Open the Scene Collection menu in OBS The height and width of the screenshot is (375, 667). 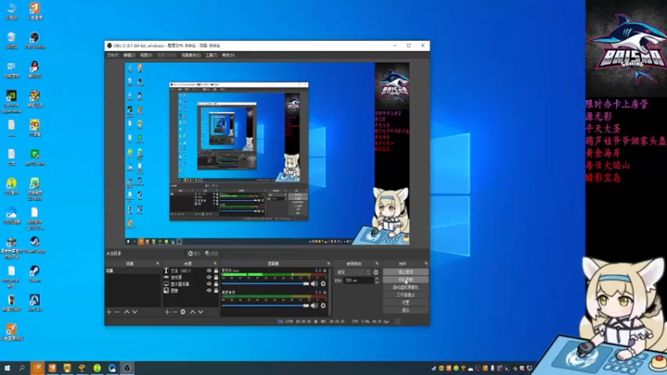point(191,55)
